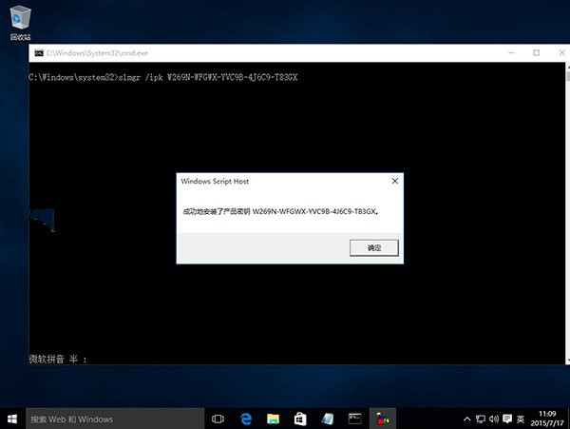Close the cmd.exe window

(x=561, y=52)
